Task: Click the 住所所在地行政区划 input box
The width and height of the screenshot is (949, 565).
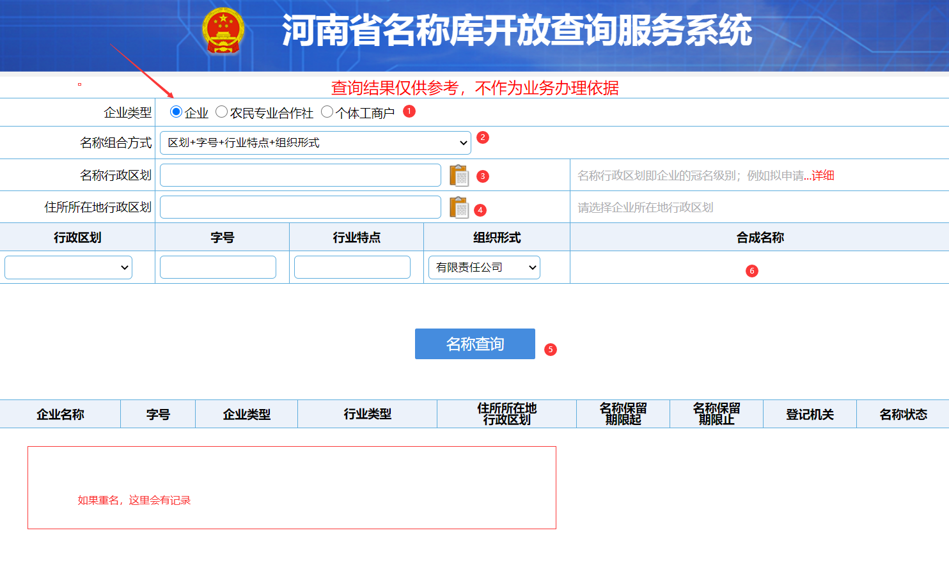Action: [x=301, y=207]
